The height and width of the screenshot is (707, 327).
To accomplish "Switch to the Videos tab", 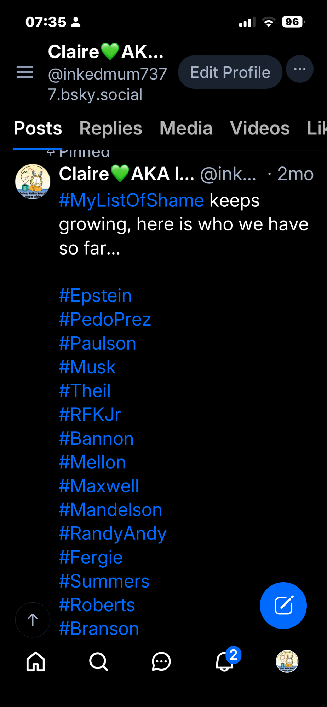I will click(260, 128).
